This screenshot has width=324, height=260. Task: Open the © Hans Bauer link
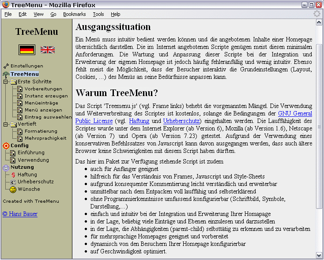pyautogui.click(x=20, y=214)
